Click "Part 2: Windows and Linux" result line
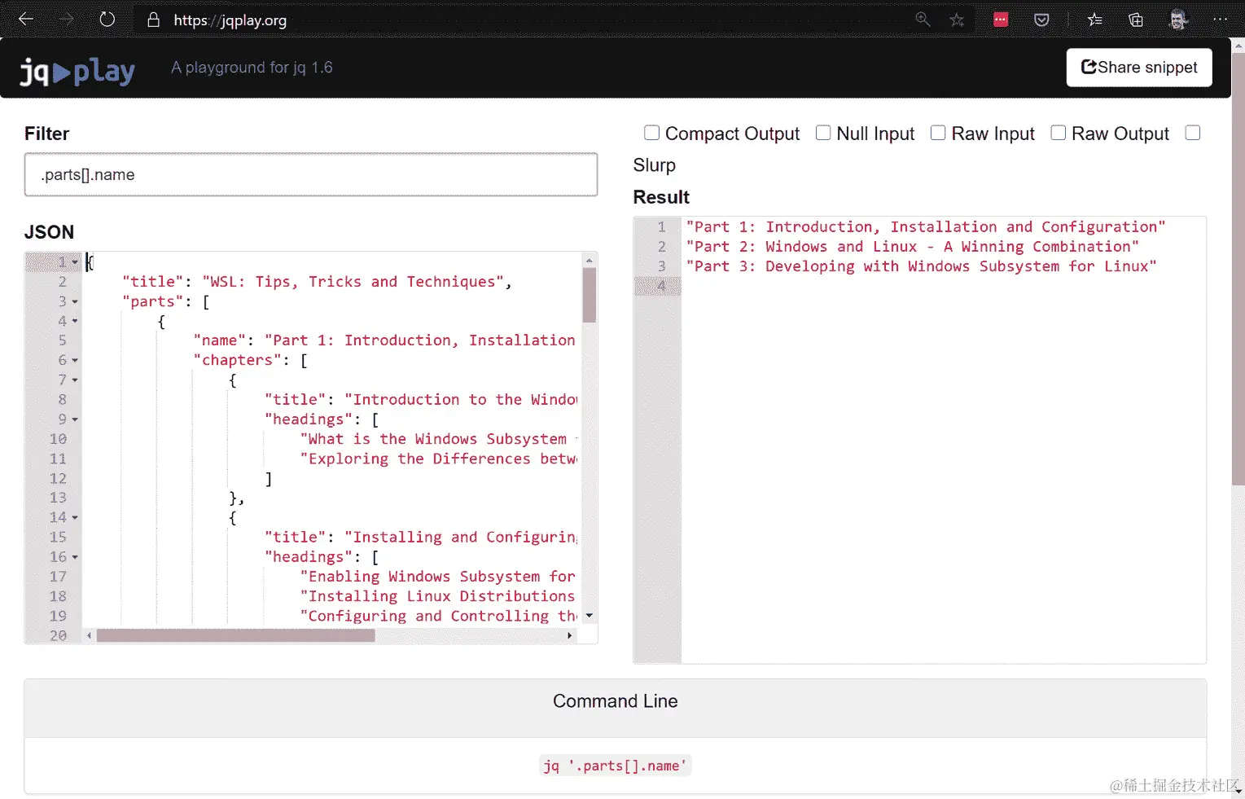This screenshot has width=1245, height=799. tap(913, 247)
